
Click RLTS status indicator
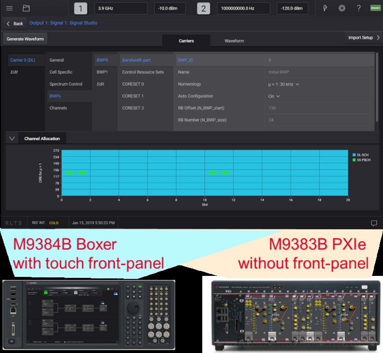coord(14,223)
